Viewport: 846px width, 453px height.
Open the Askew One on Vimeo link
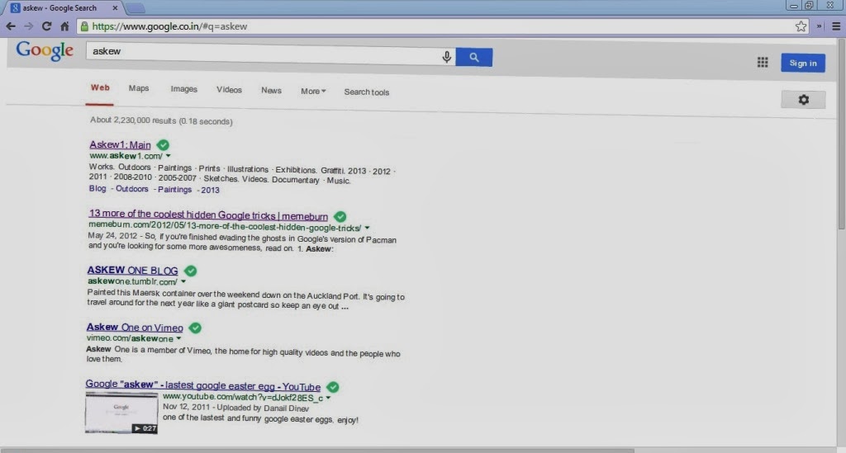[x=135, y=328]
